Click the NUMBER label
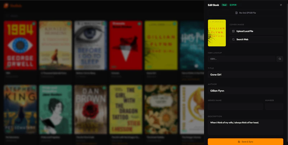The height and width of the screenshot is (145, 288). (269, 100)
